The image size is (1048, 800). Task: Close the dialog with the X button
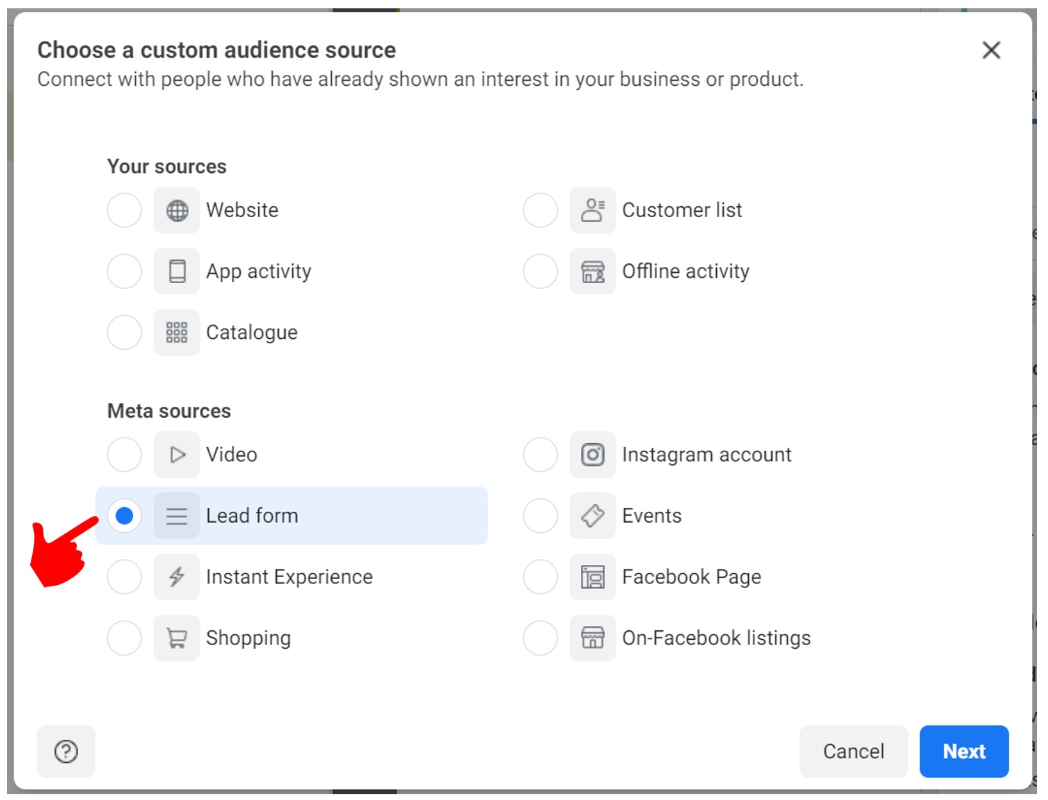coord(991,50)
